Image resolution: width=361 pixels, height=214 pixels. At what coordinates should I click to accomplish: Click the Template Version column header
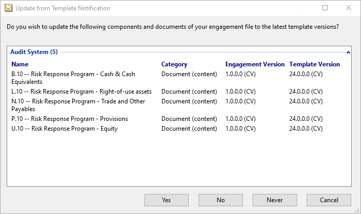[x=315, y=64]
